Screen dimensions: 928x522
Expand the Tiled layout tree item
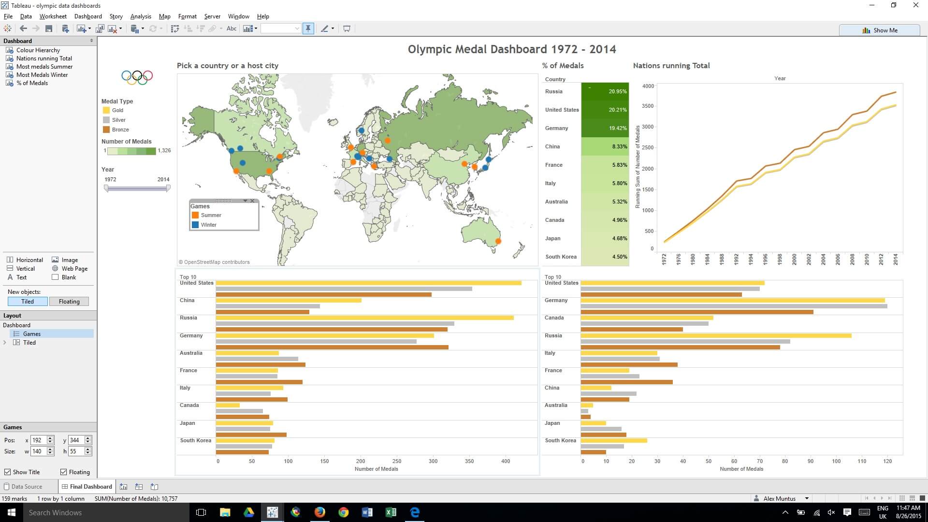coord(5,343)
